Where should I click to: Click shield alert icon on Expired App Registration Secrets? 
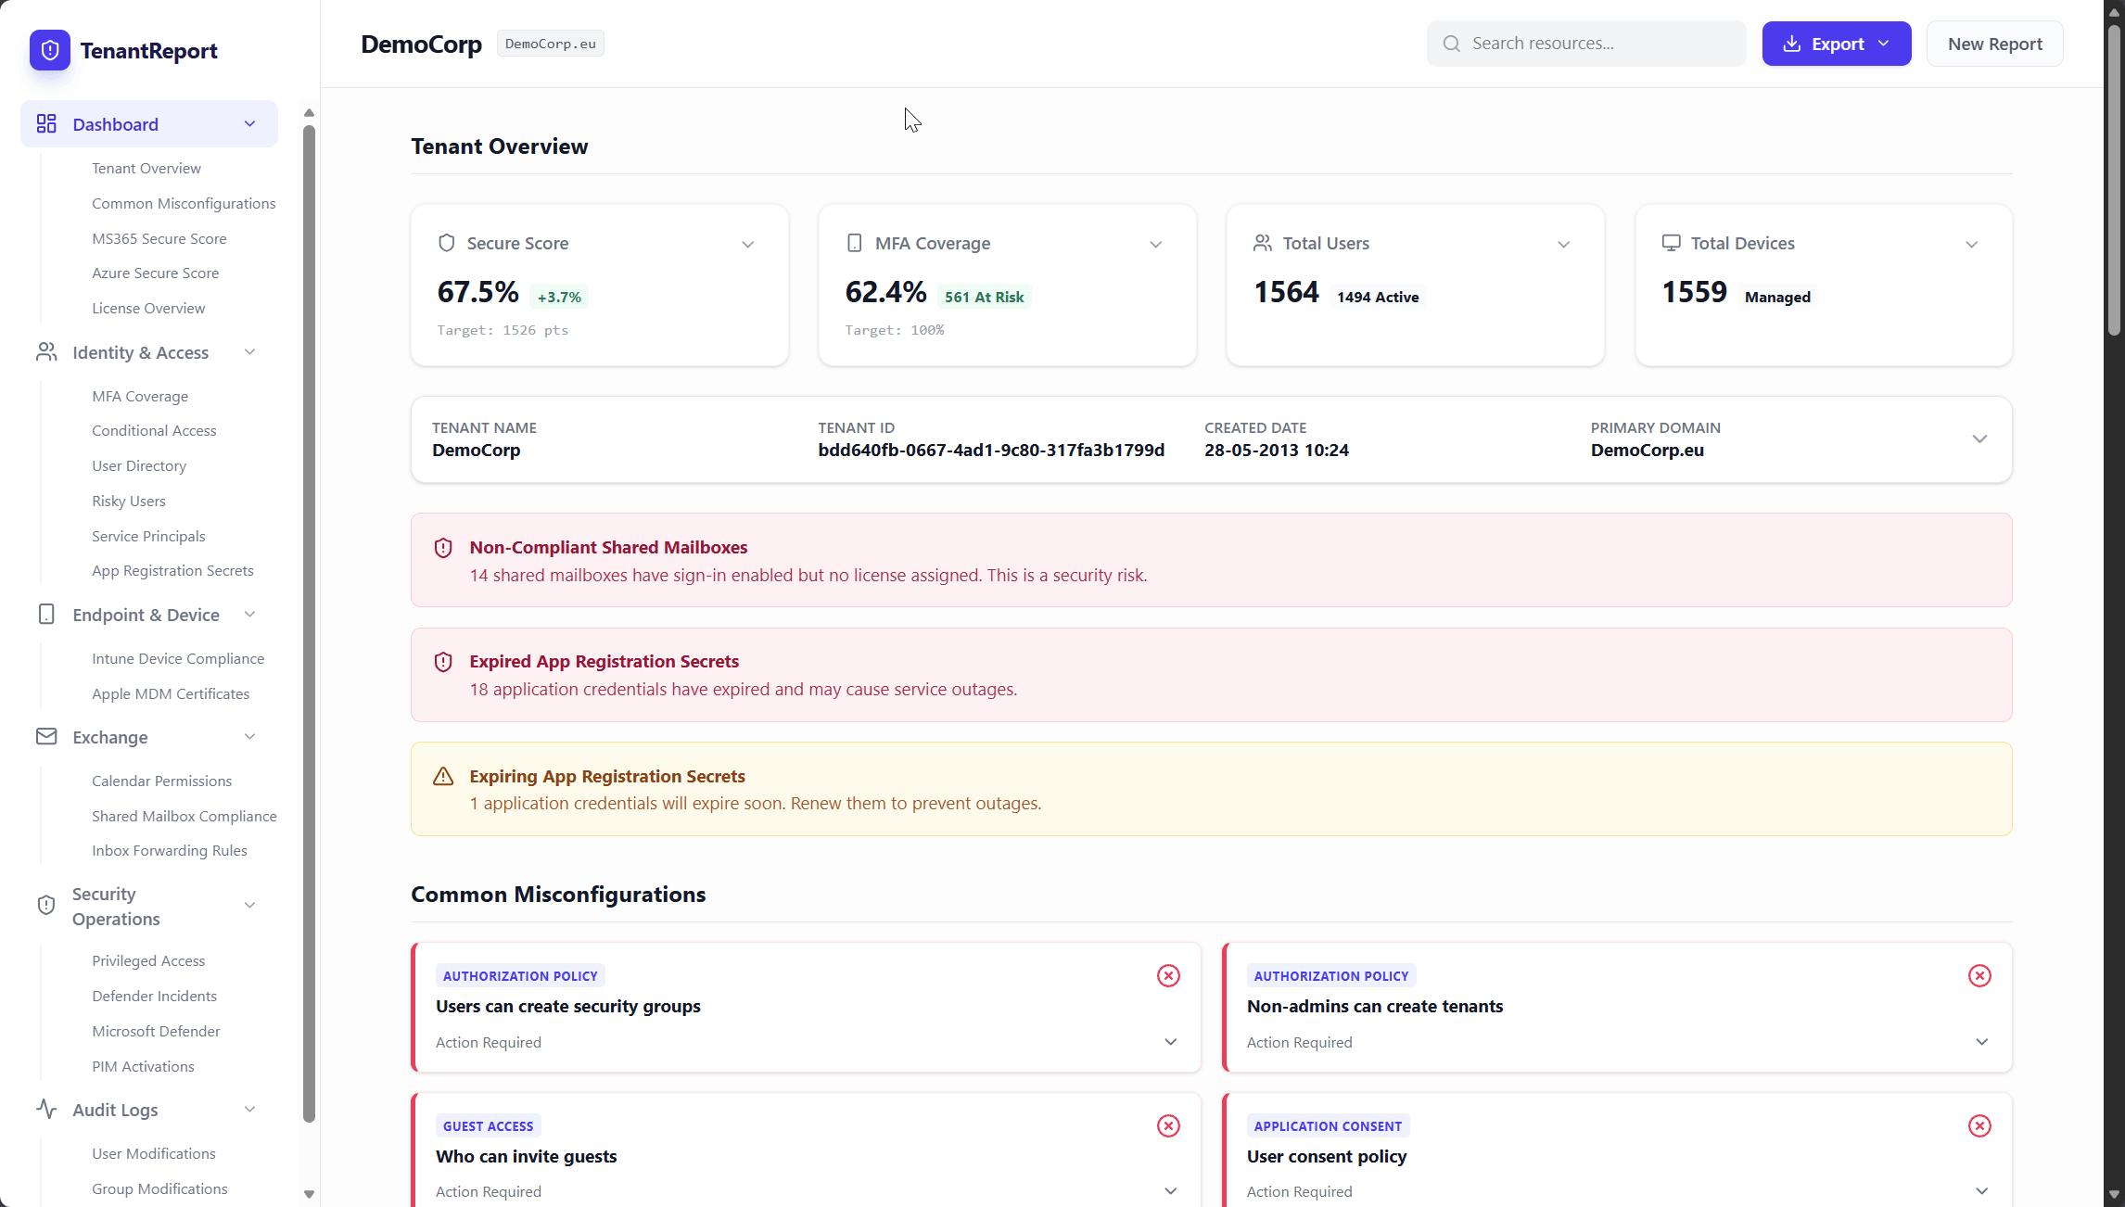[x=443, y=662]
